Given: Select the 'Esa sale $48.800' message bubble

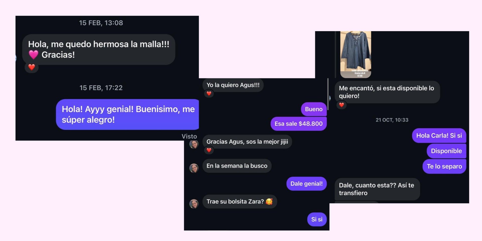Looking at the screenshot, I should (x=298, y=124).
